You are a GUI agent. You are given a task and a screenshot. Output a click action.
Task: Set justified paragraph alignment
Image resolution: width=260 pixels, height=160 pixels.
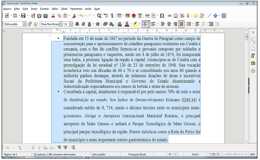181,24
